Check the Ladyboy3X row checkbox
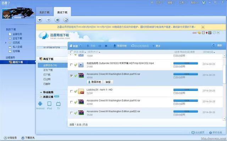 point(71,91)
